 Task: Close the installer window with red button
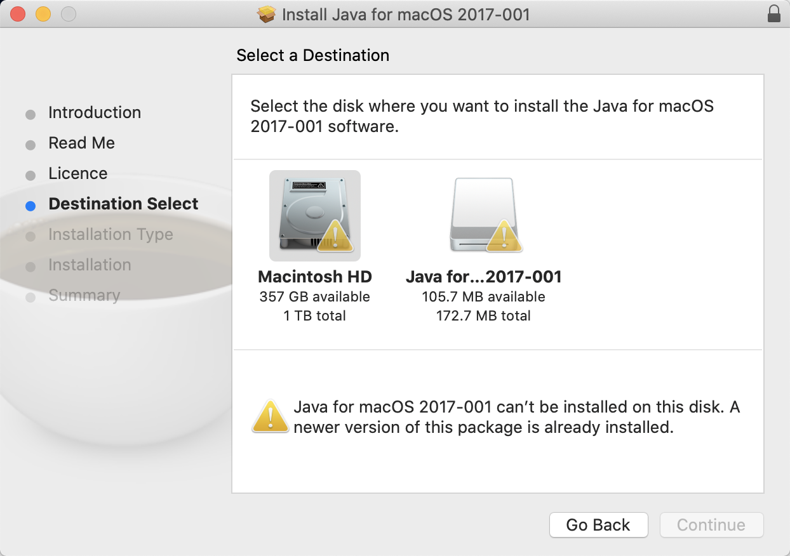(18, 14)
